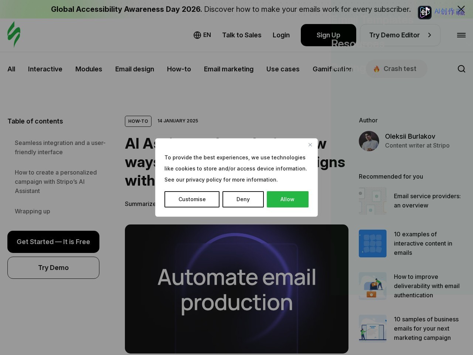Deny cookies in the dialog
The width and height of the screenshot is (473, 355).
click(x=243, y=199)
